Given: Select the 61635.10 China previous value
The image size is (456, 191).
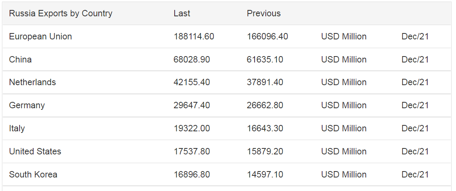Looking at the screenshot, I should pos(265,59).
